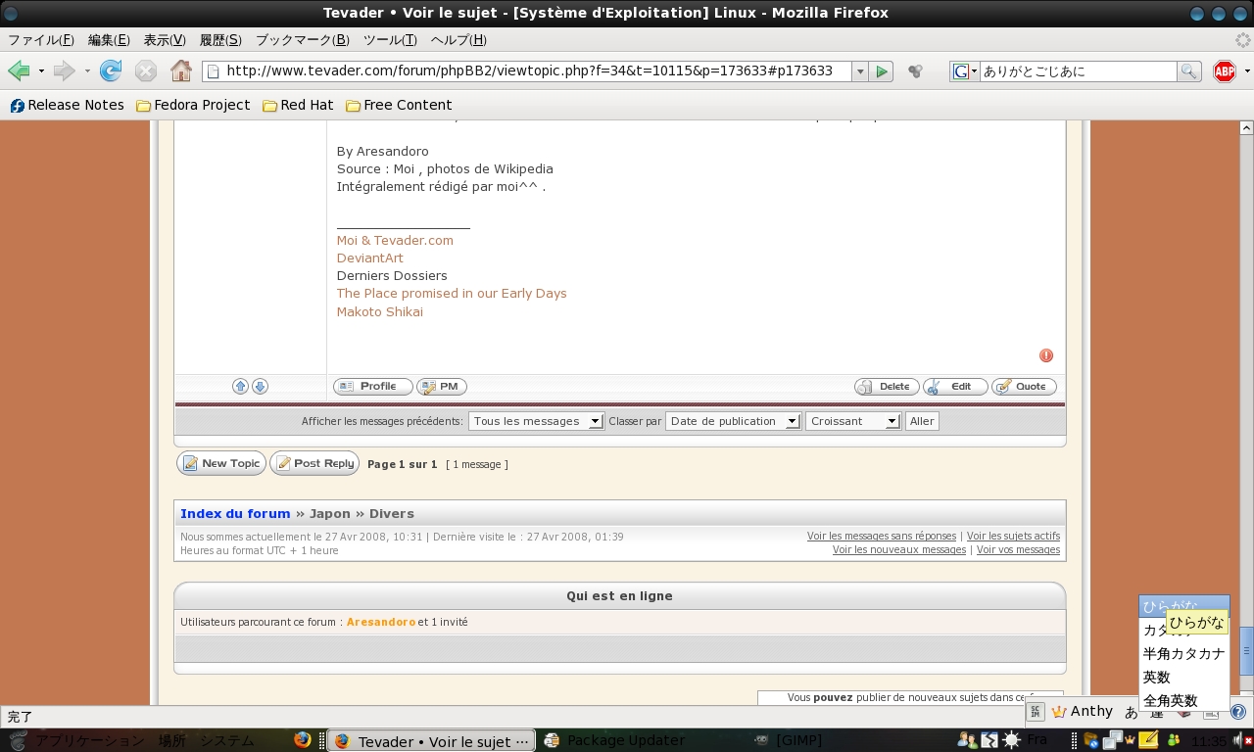The width and height of the screenshot is (1254, 752).
Task: Open the ヘルプ (Help) menu
Action: pos(458,40)
